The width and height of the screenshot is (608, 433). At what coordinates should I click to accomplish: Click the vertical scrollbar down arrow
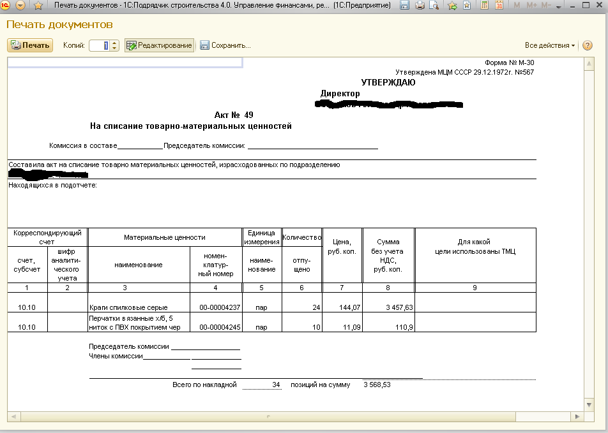pos(589,405)
